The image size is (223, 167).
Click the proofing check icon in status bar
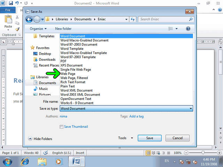point(46,153)
